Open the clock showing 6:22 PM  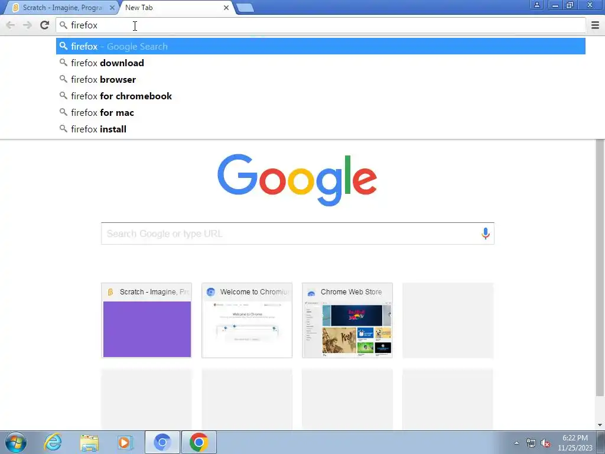[x=575, y=443]
